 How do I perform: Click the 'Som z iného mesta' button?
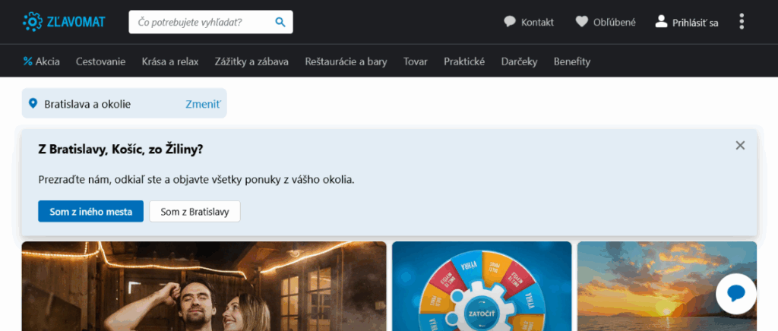91,212
